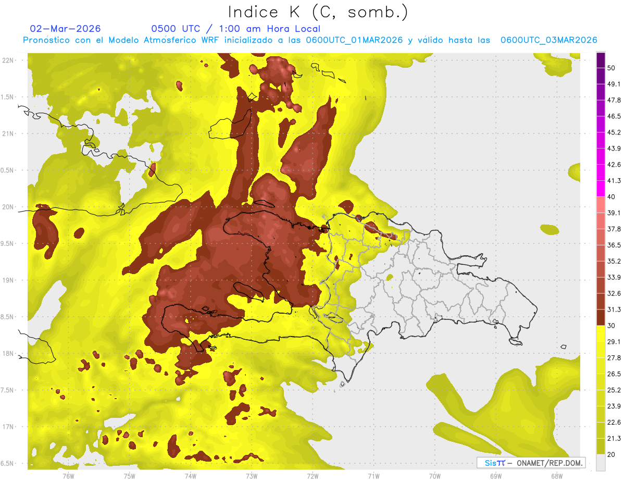Click the colorbar value 35.2
This screenshot has width=625, height=483.
[614, 261]
